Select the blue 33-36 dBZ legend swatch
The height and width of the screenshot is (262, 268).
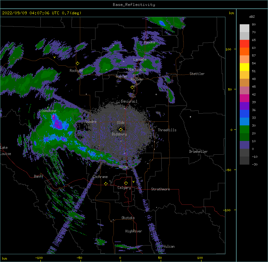244,114
